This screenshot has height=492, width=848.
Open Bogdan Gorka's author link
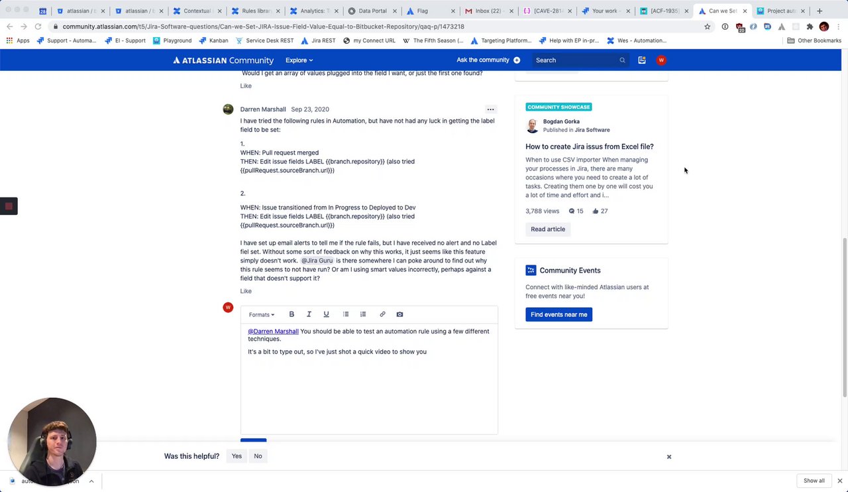[x=561, y=122]
